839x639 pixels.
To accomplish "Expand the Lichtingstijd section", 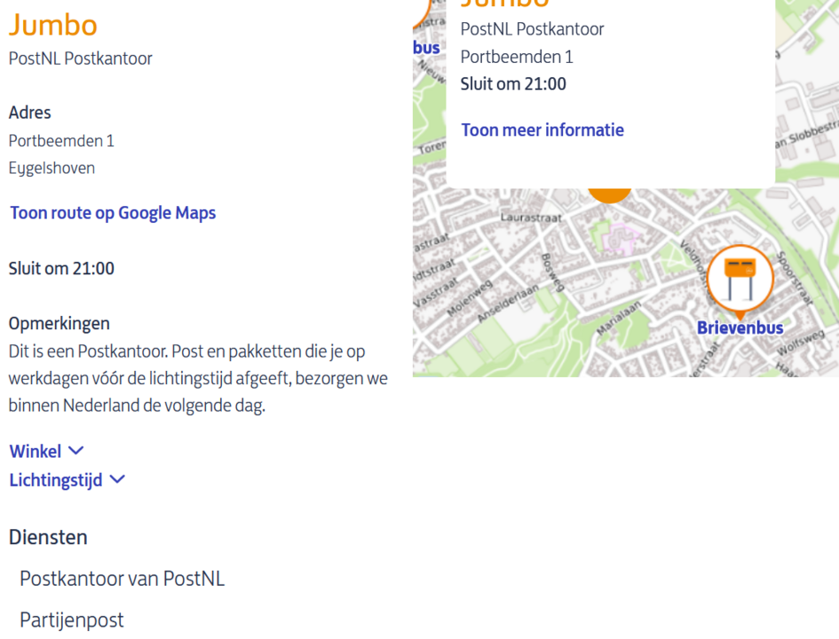I will coord(67,479).
